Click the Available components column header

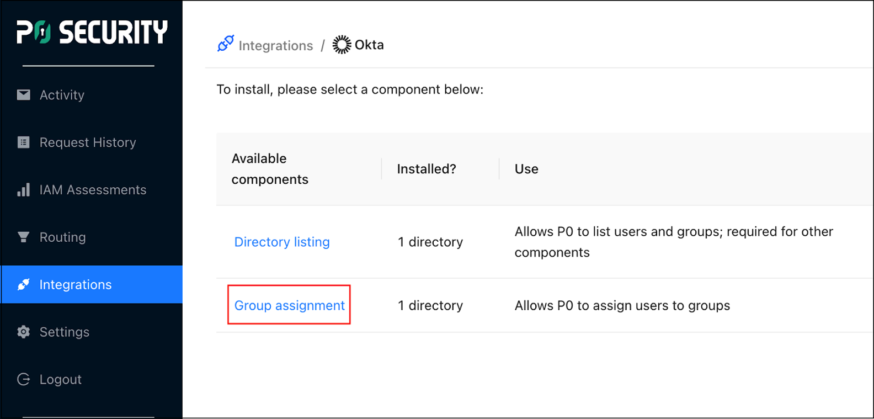pos(270,169)
